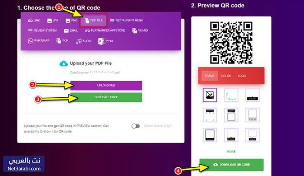
Task: Pick the PDF FILE type option
Action: click(93, 20)
